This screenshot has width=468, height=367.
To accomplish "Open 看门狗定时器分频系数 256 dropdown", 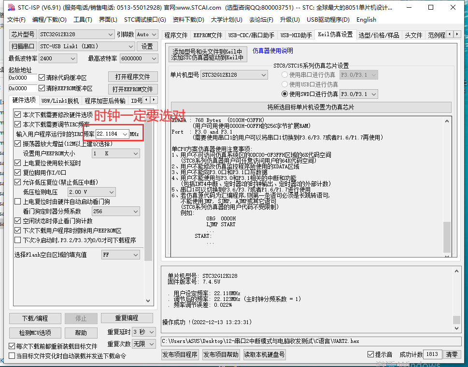I will (115, 211).
